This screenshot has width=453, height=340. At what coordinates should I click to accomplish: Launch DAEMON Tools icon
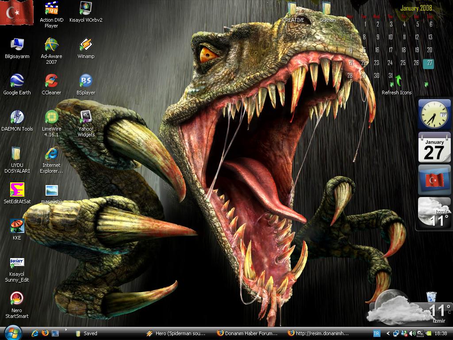pos(17,121)
